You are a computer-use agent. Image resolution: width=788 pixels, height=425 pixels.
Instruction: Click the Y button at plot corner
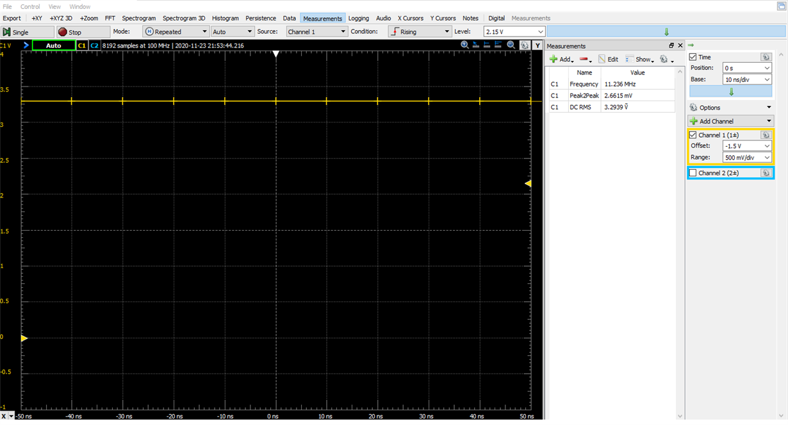pyautogui.click(x=536, y=45)
